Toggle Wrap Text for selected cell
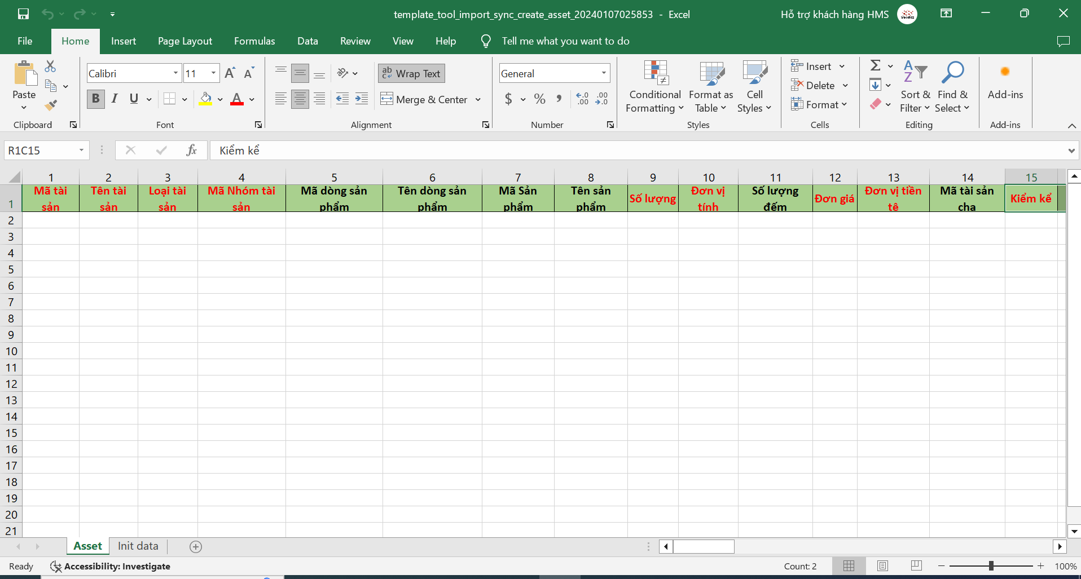This screenshot has width=1081, height=579. pos(411,73)
